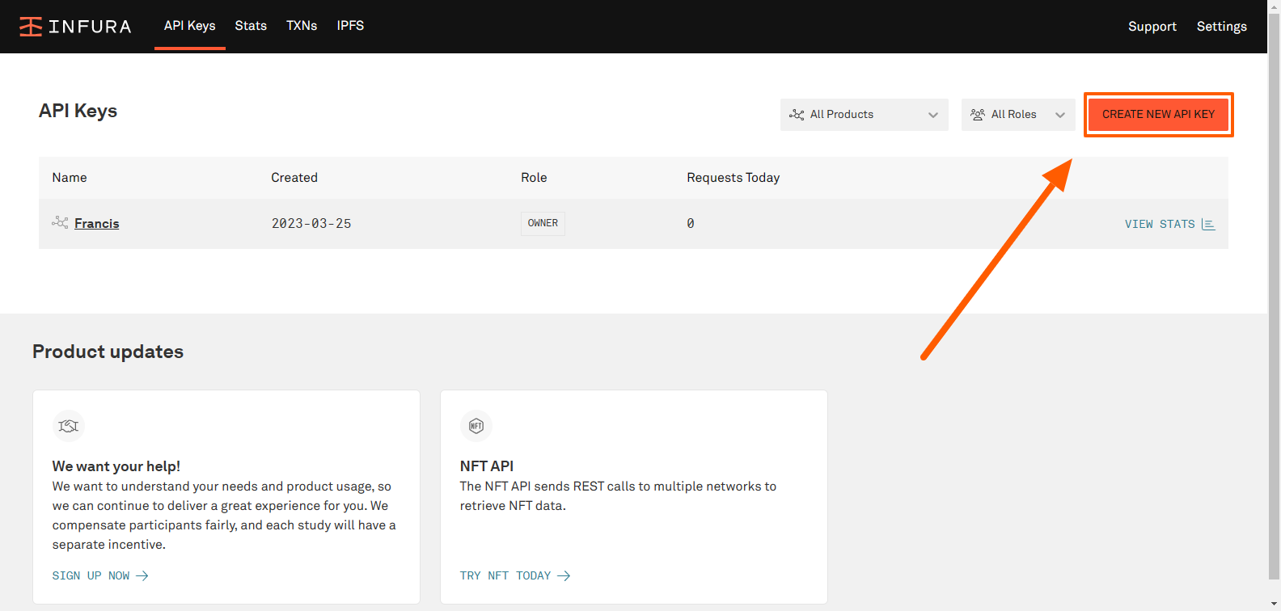Expand the All Products dropdown
The width and height of the screenshot is (1281, 611).
pos(864,115)
